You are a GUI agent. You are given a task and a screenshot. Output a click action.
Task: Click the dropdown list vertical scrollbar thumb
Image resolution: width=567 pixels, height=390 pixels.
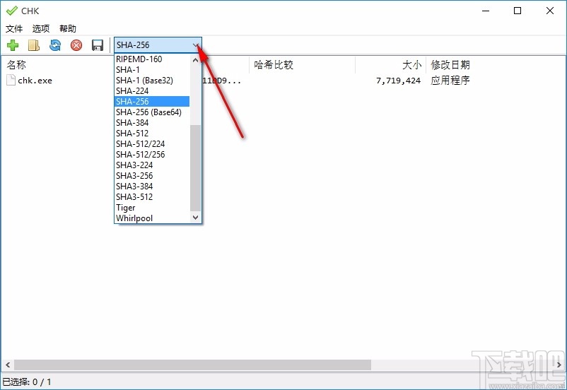point(195,168)
